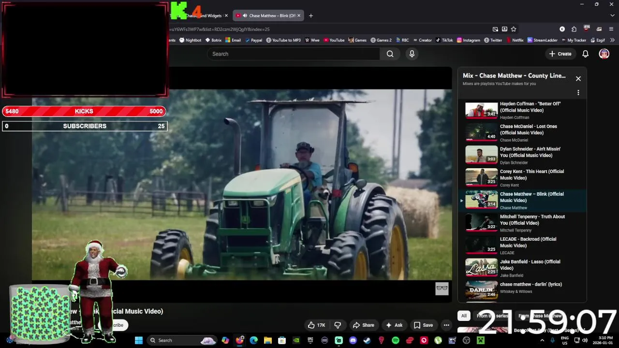Open the My Tracker bookmark

coord(574,40)
